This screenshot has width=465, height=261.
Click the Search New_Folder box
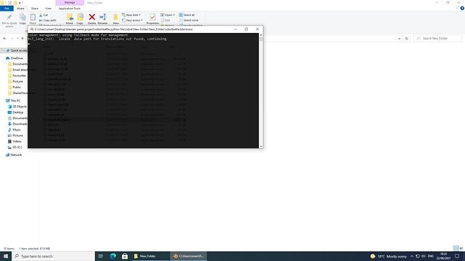pyautogui.click(x=438, y=38)
